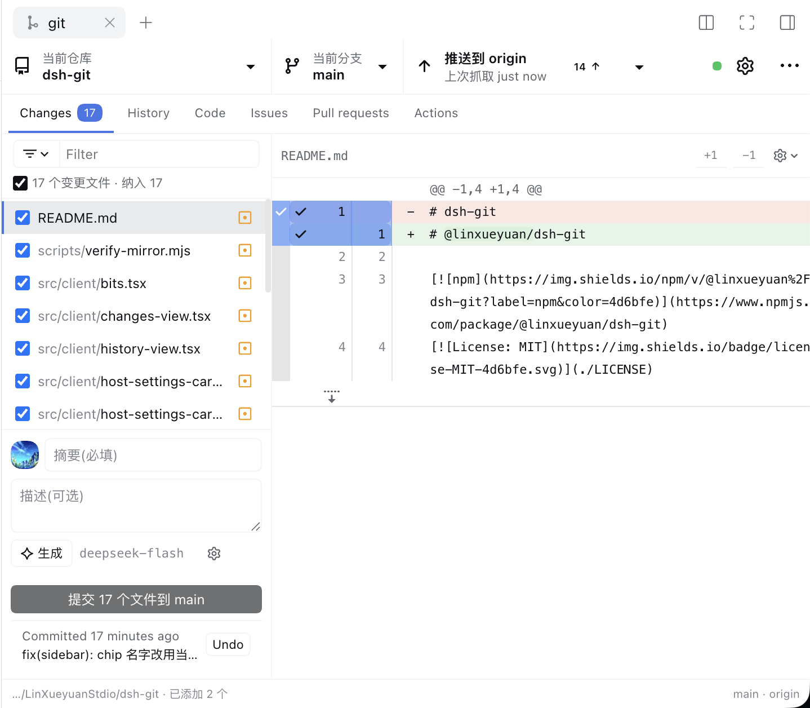Open the Code tab
Screen dimensions: 810x708
[x=210, y=113]
